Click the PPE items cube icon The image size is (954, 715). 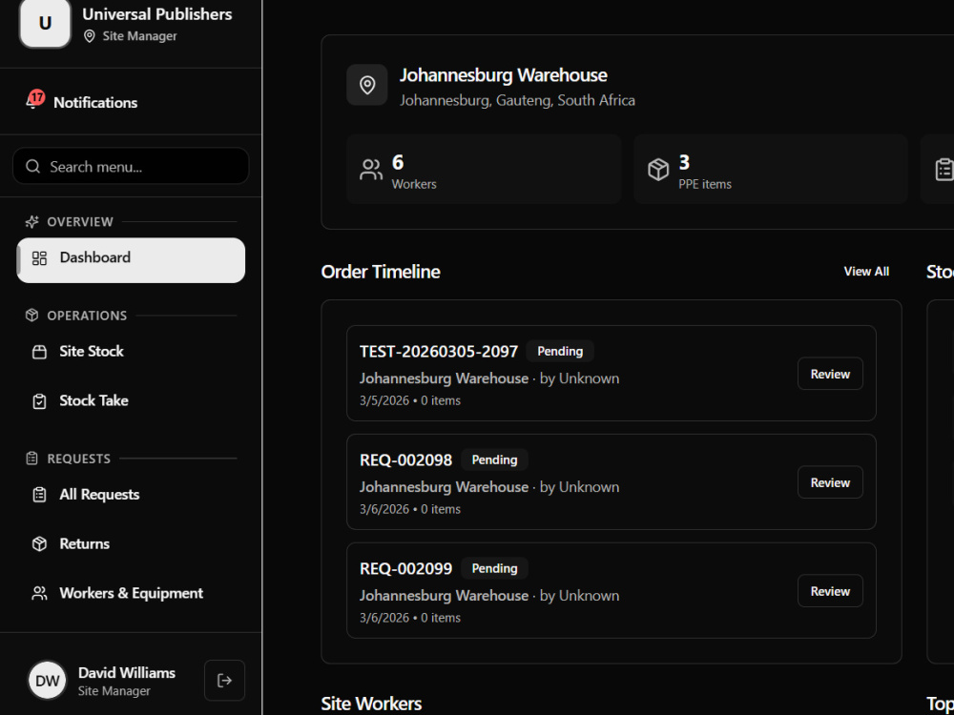[x=658, y=170]
